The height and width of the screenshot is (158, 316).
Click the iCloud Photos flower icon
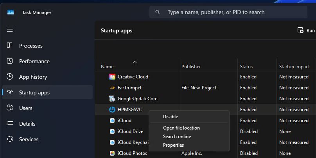coord(112,153)
